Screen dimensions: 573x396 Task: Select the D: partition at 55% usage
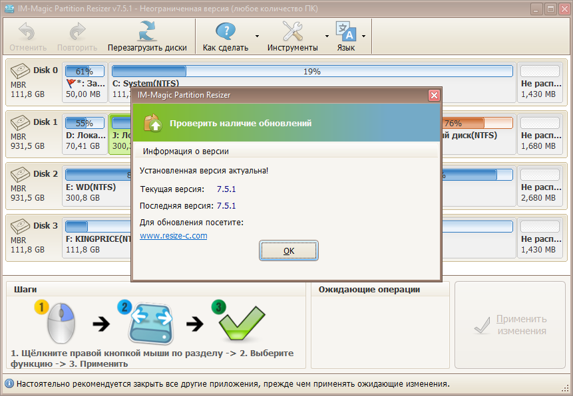click(85, 134)
